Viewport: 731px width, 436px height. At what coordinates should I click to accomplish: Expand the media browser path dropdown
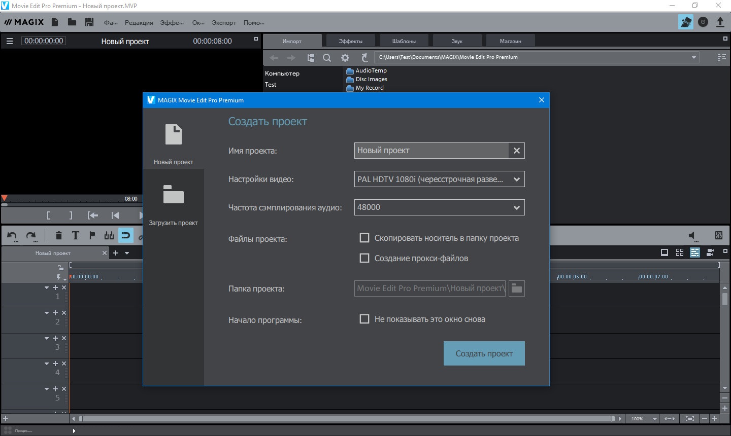coord(694,57)
